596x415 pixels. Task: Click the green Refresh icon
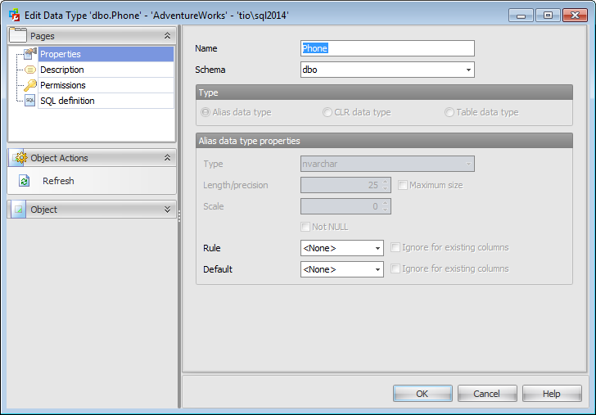25,181
